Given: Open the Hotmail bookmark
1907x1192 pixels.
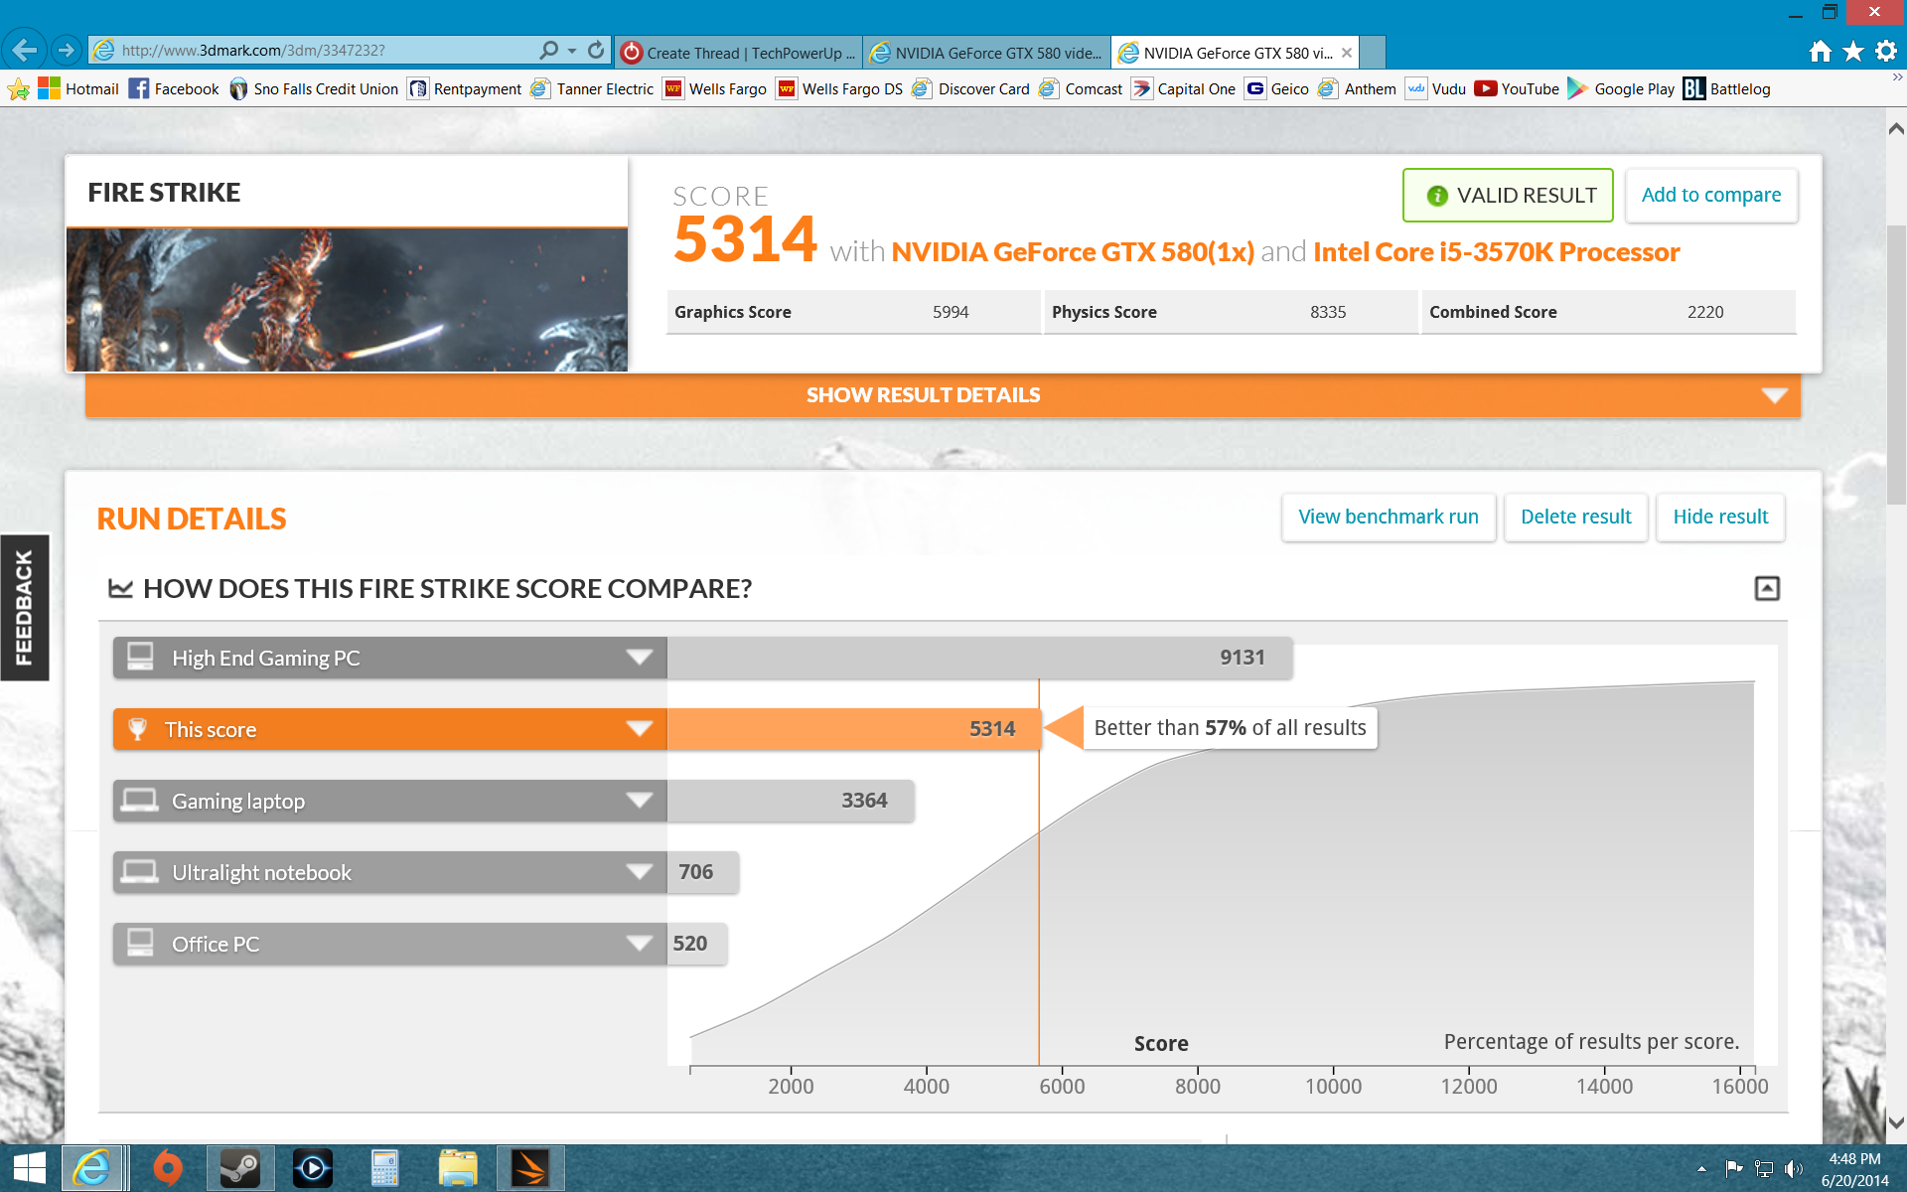Looking at the screenshot, I should click(x=78, y=89).
